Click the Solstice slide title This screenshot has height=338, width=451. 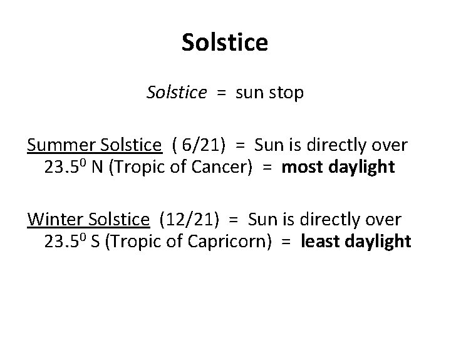[225, 43]
